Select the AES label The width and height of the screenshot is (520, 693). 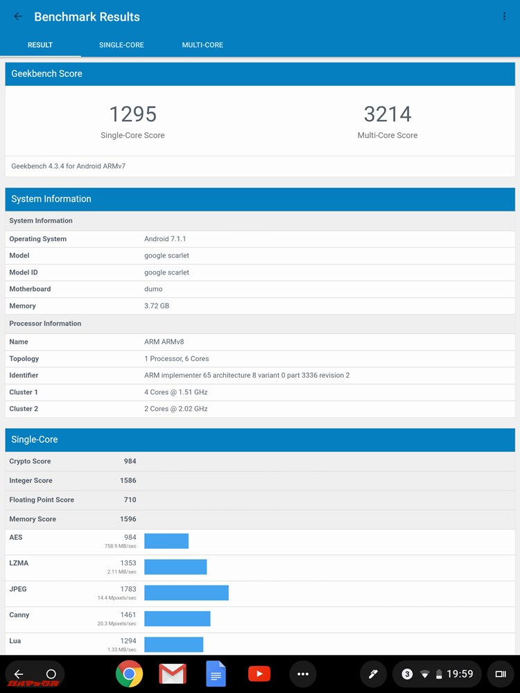tap(16, 538)
